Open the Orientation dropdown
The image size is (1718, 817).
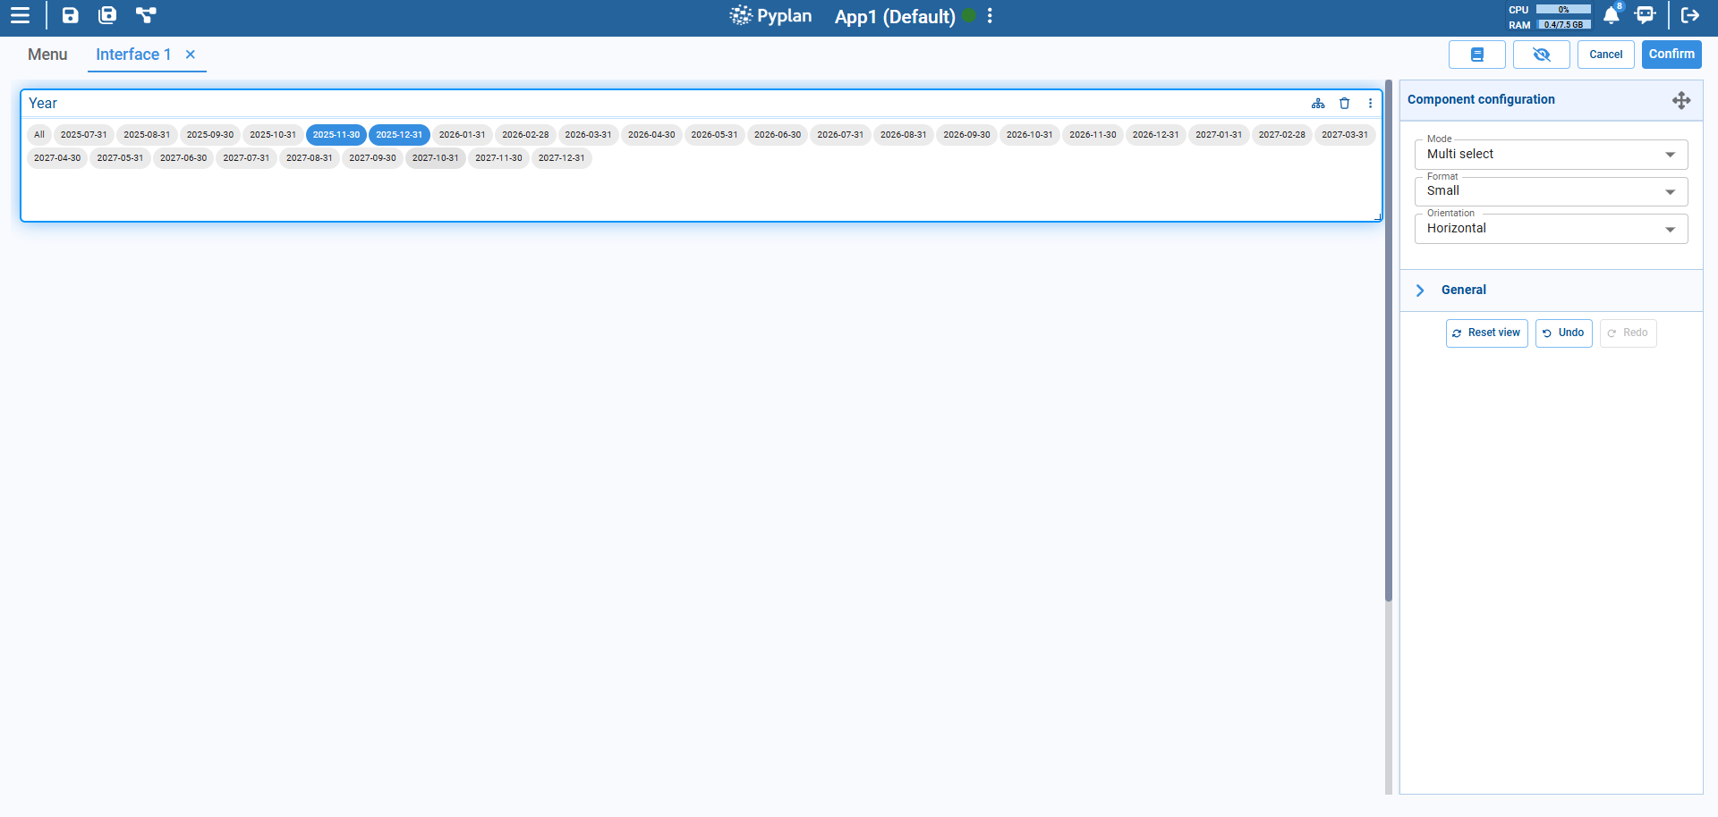point(1551,229)
